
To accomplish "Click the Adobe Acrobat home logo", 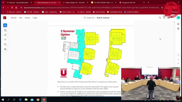I will pyautogui.click(x=5, y=18).
